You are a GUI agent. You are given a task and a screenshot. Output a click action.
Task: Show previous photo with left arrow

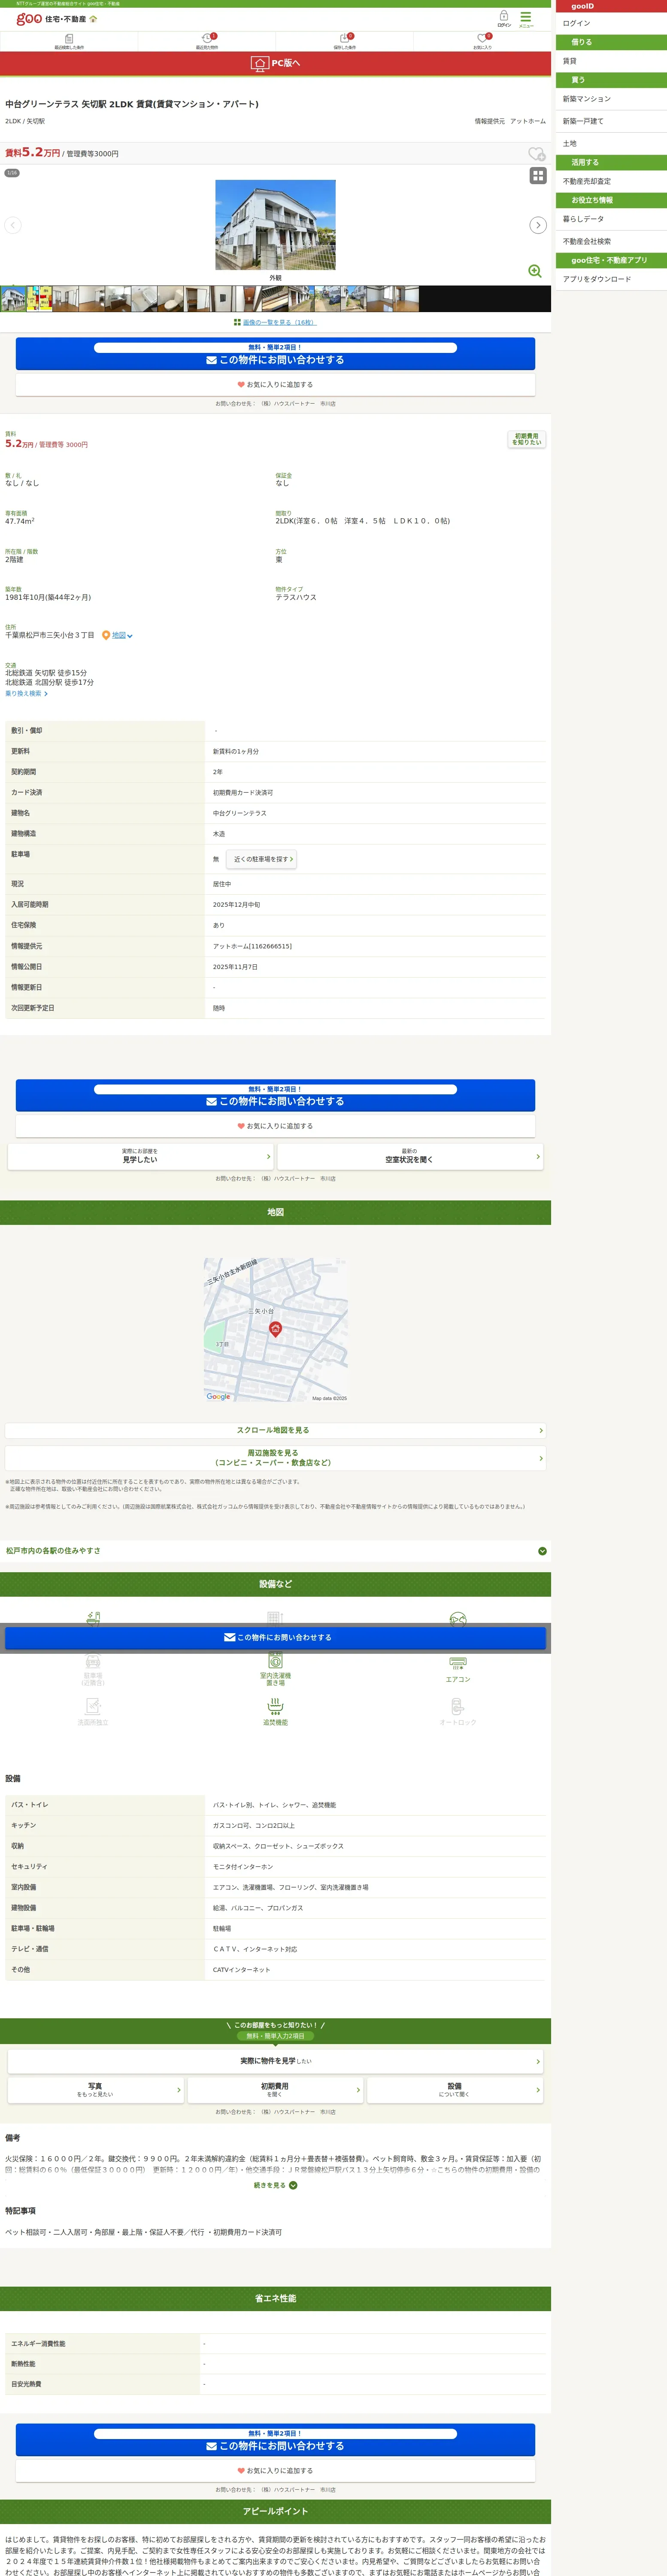pos(13,225)
